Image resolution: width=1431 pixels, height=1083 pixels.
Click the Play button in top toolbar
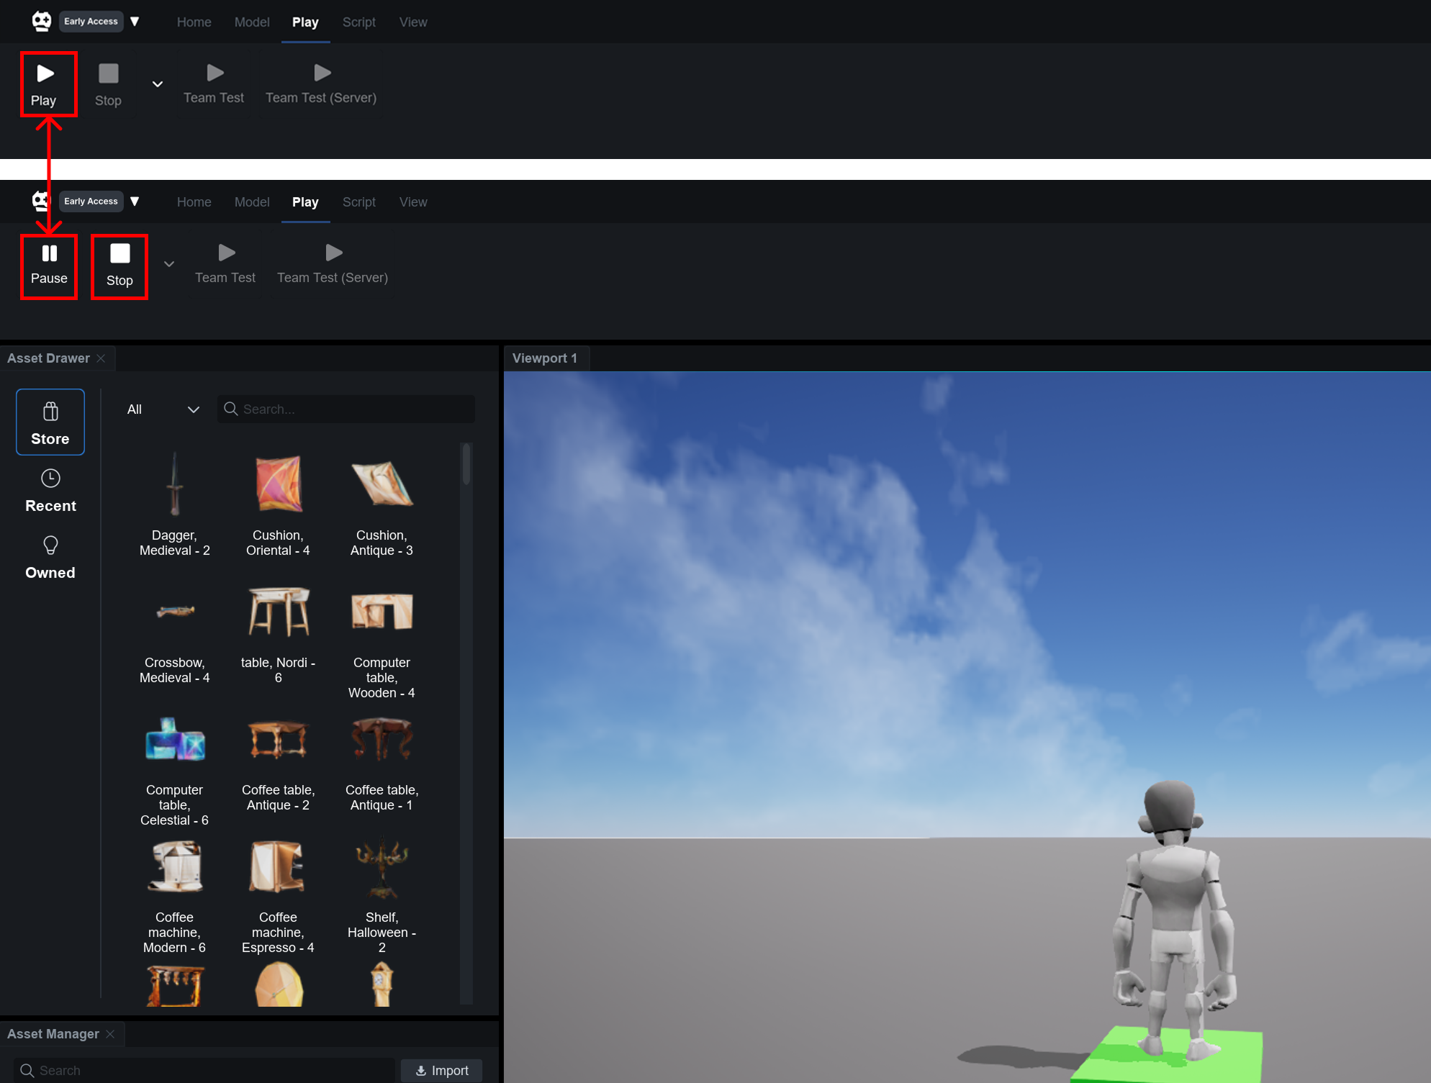pos(45,84)
